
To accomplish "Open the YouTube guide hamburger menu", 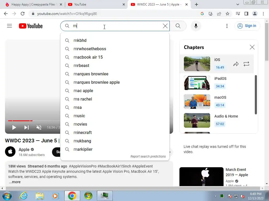I will (x=9, y=26).
